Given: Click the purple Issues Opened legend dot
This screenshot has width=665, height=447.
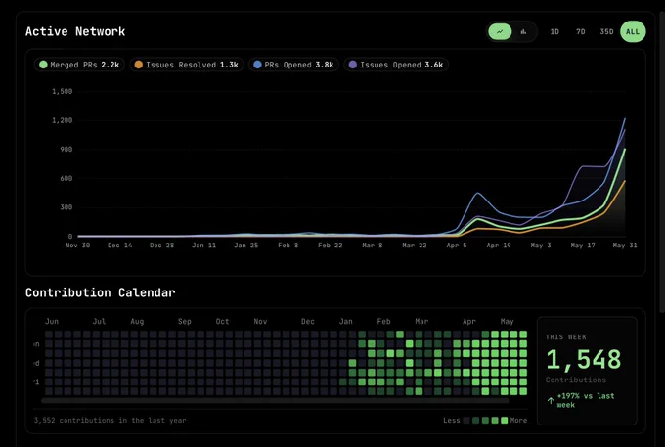Looking at the screenshot, I should pos(352,65).
